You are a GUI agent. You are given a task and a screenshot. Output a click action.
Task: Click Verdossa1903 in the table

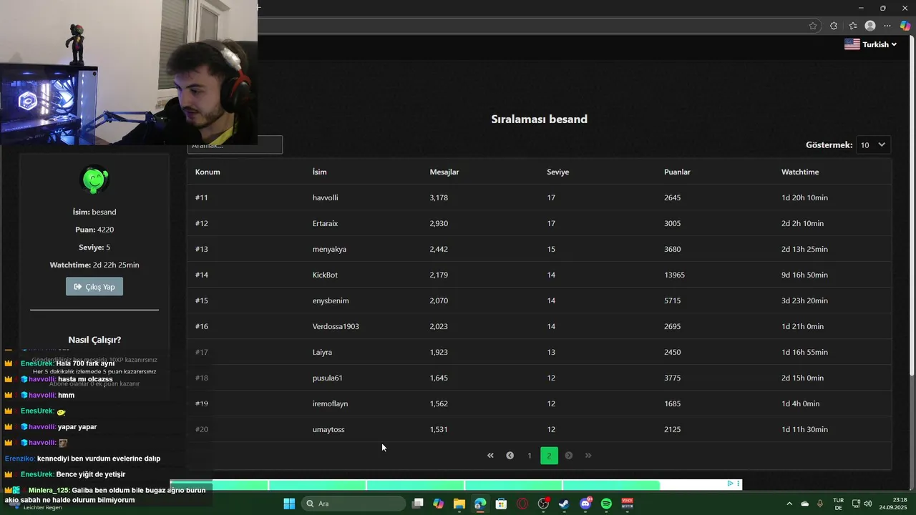336,326
